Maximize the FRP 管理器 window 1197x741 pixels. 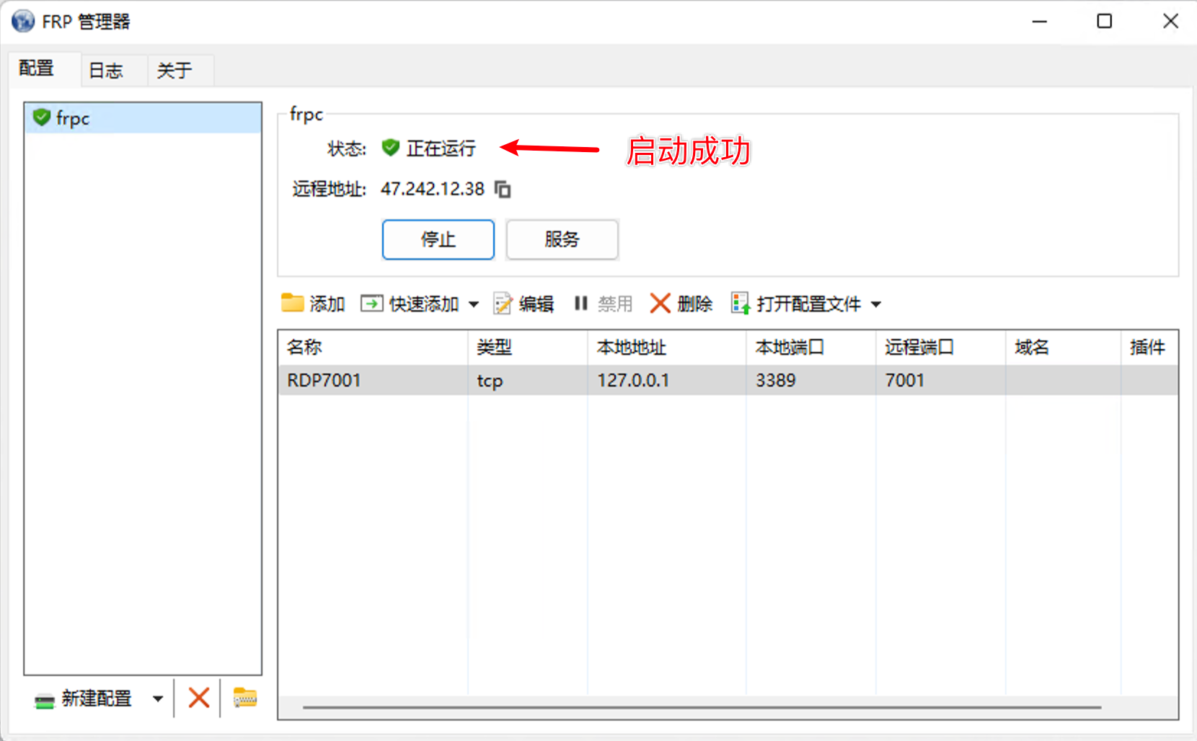click(x=1104, y=22)
